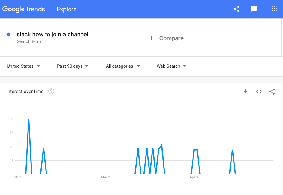
Task: Click the '75' y-axis value
Action: pos(12,133)
